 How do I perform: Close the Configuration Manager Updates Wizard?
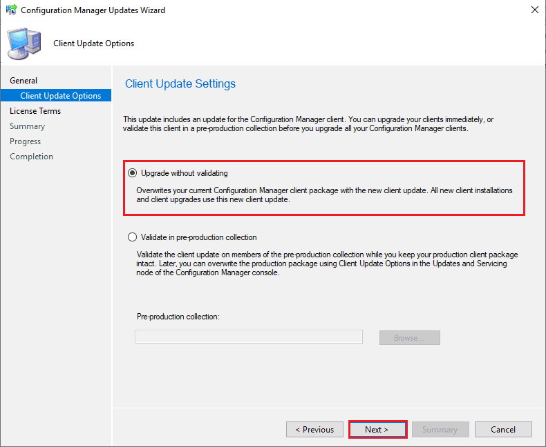[x=535, y=10]
